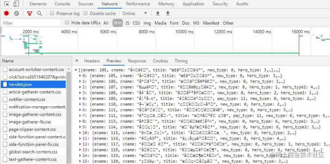Filter requests by Img
The width and height of the screenshot is (330, 164).
pyautogui.click(x=147, y=23)
